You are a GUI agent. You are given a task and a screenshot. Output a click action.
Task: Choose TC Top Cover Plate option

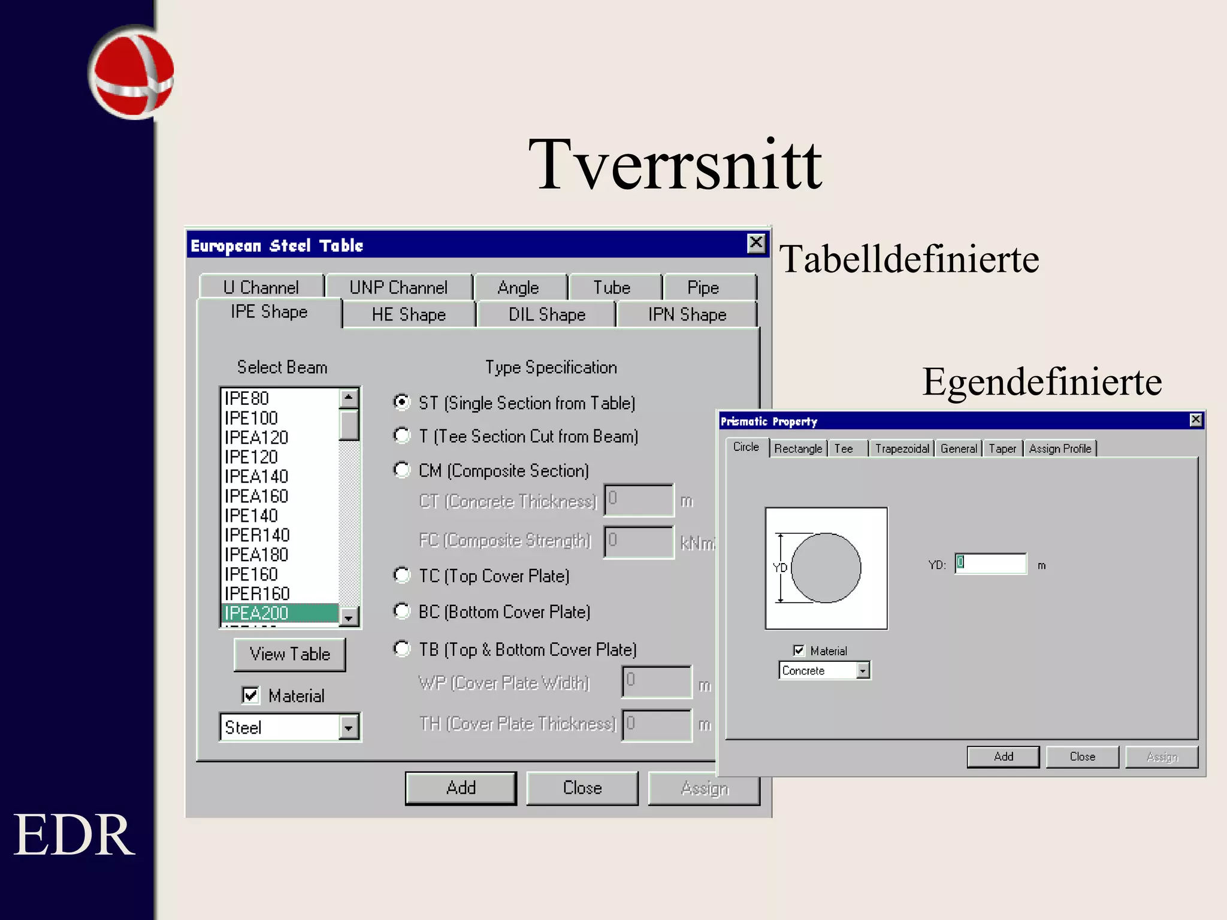(401, 575)
